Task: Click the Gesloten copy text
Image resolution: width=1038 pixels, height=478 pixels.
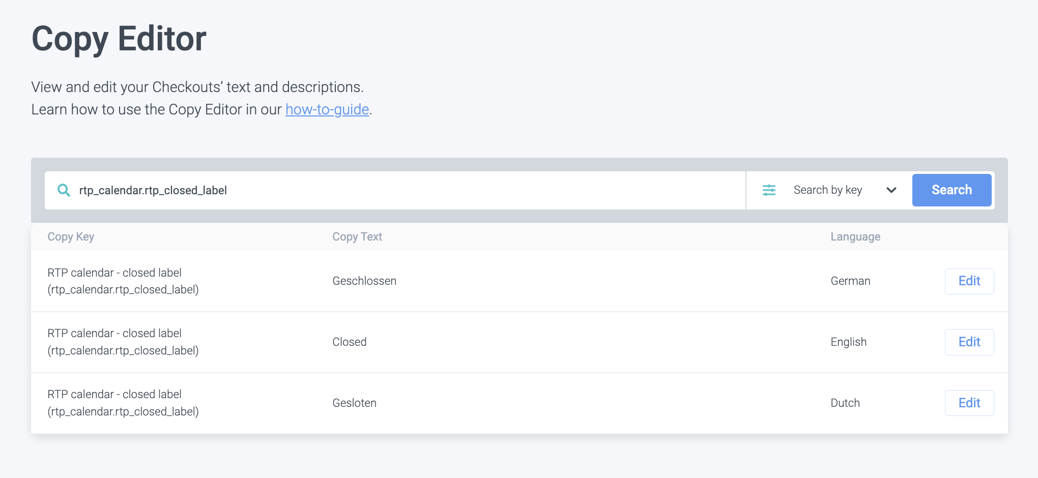Action: tap(354, 403)
